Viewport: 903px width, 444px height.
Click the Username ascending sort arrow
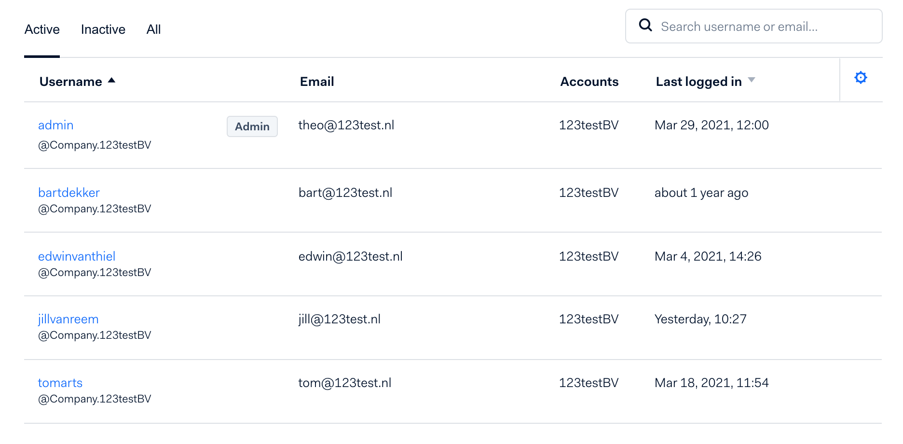pos(111,81)
